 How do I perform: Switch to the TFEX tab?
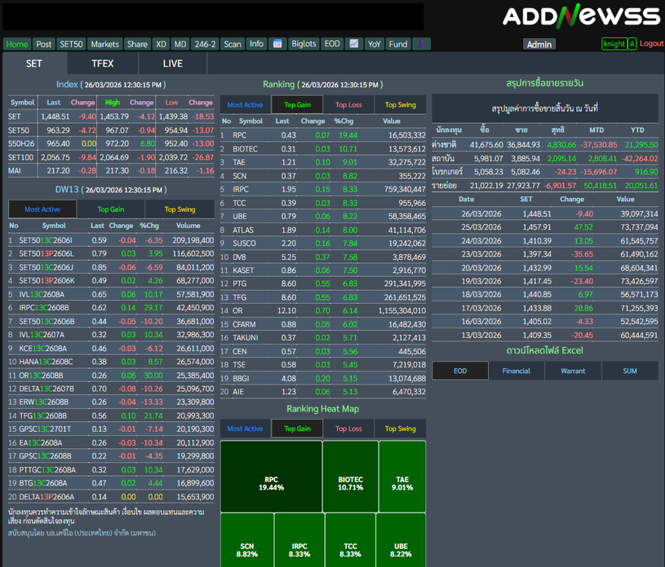pyautogui.click(x=103, y=64)
